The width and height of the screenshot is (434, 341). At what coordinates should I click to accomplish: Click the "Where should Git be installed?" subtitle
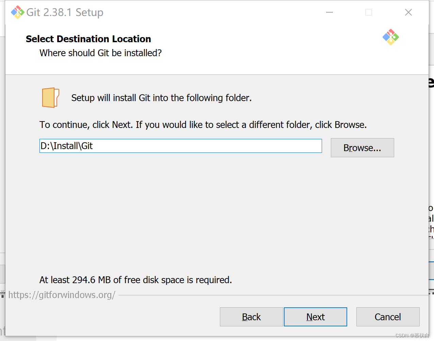tap(100, 53)
